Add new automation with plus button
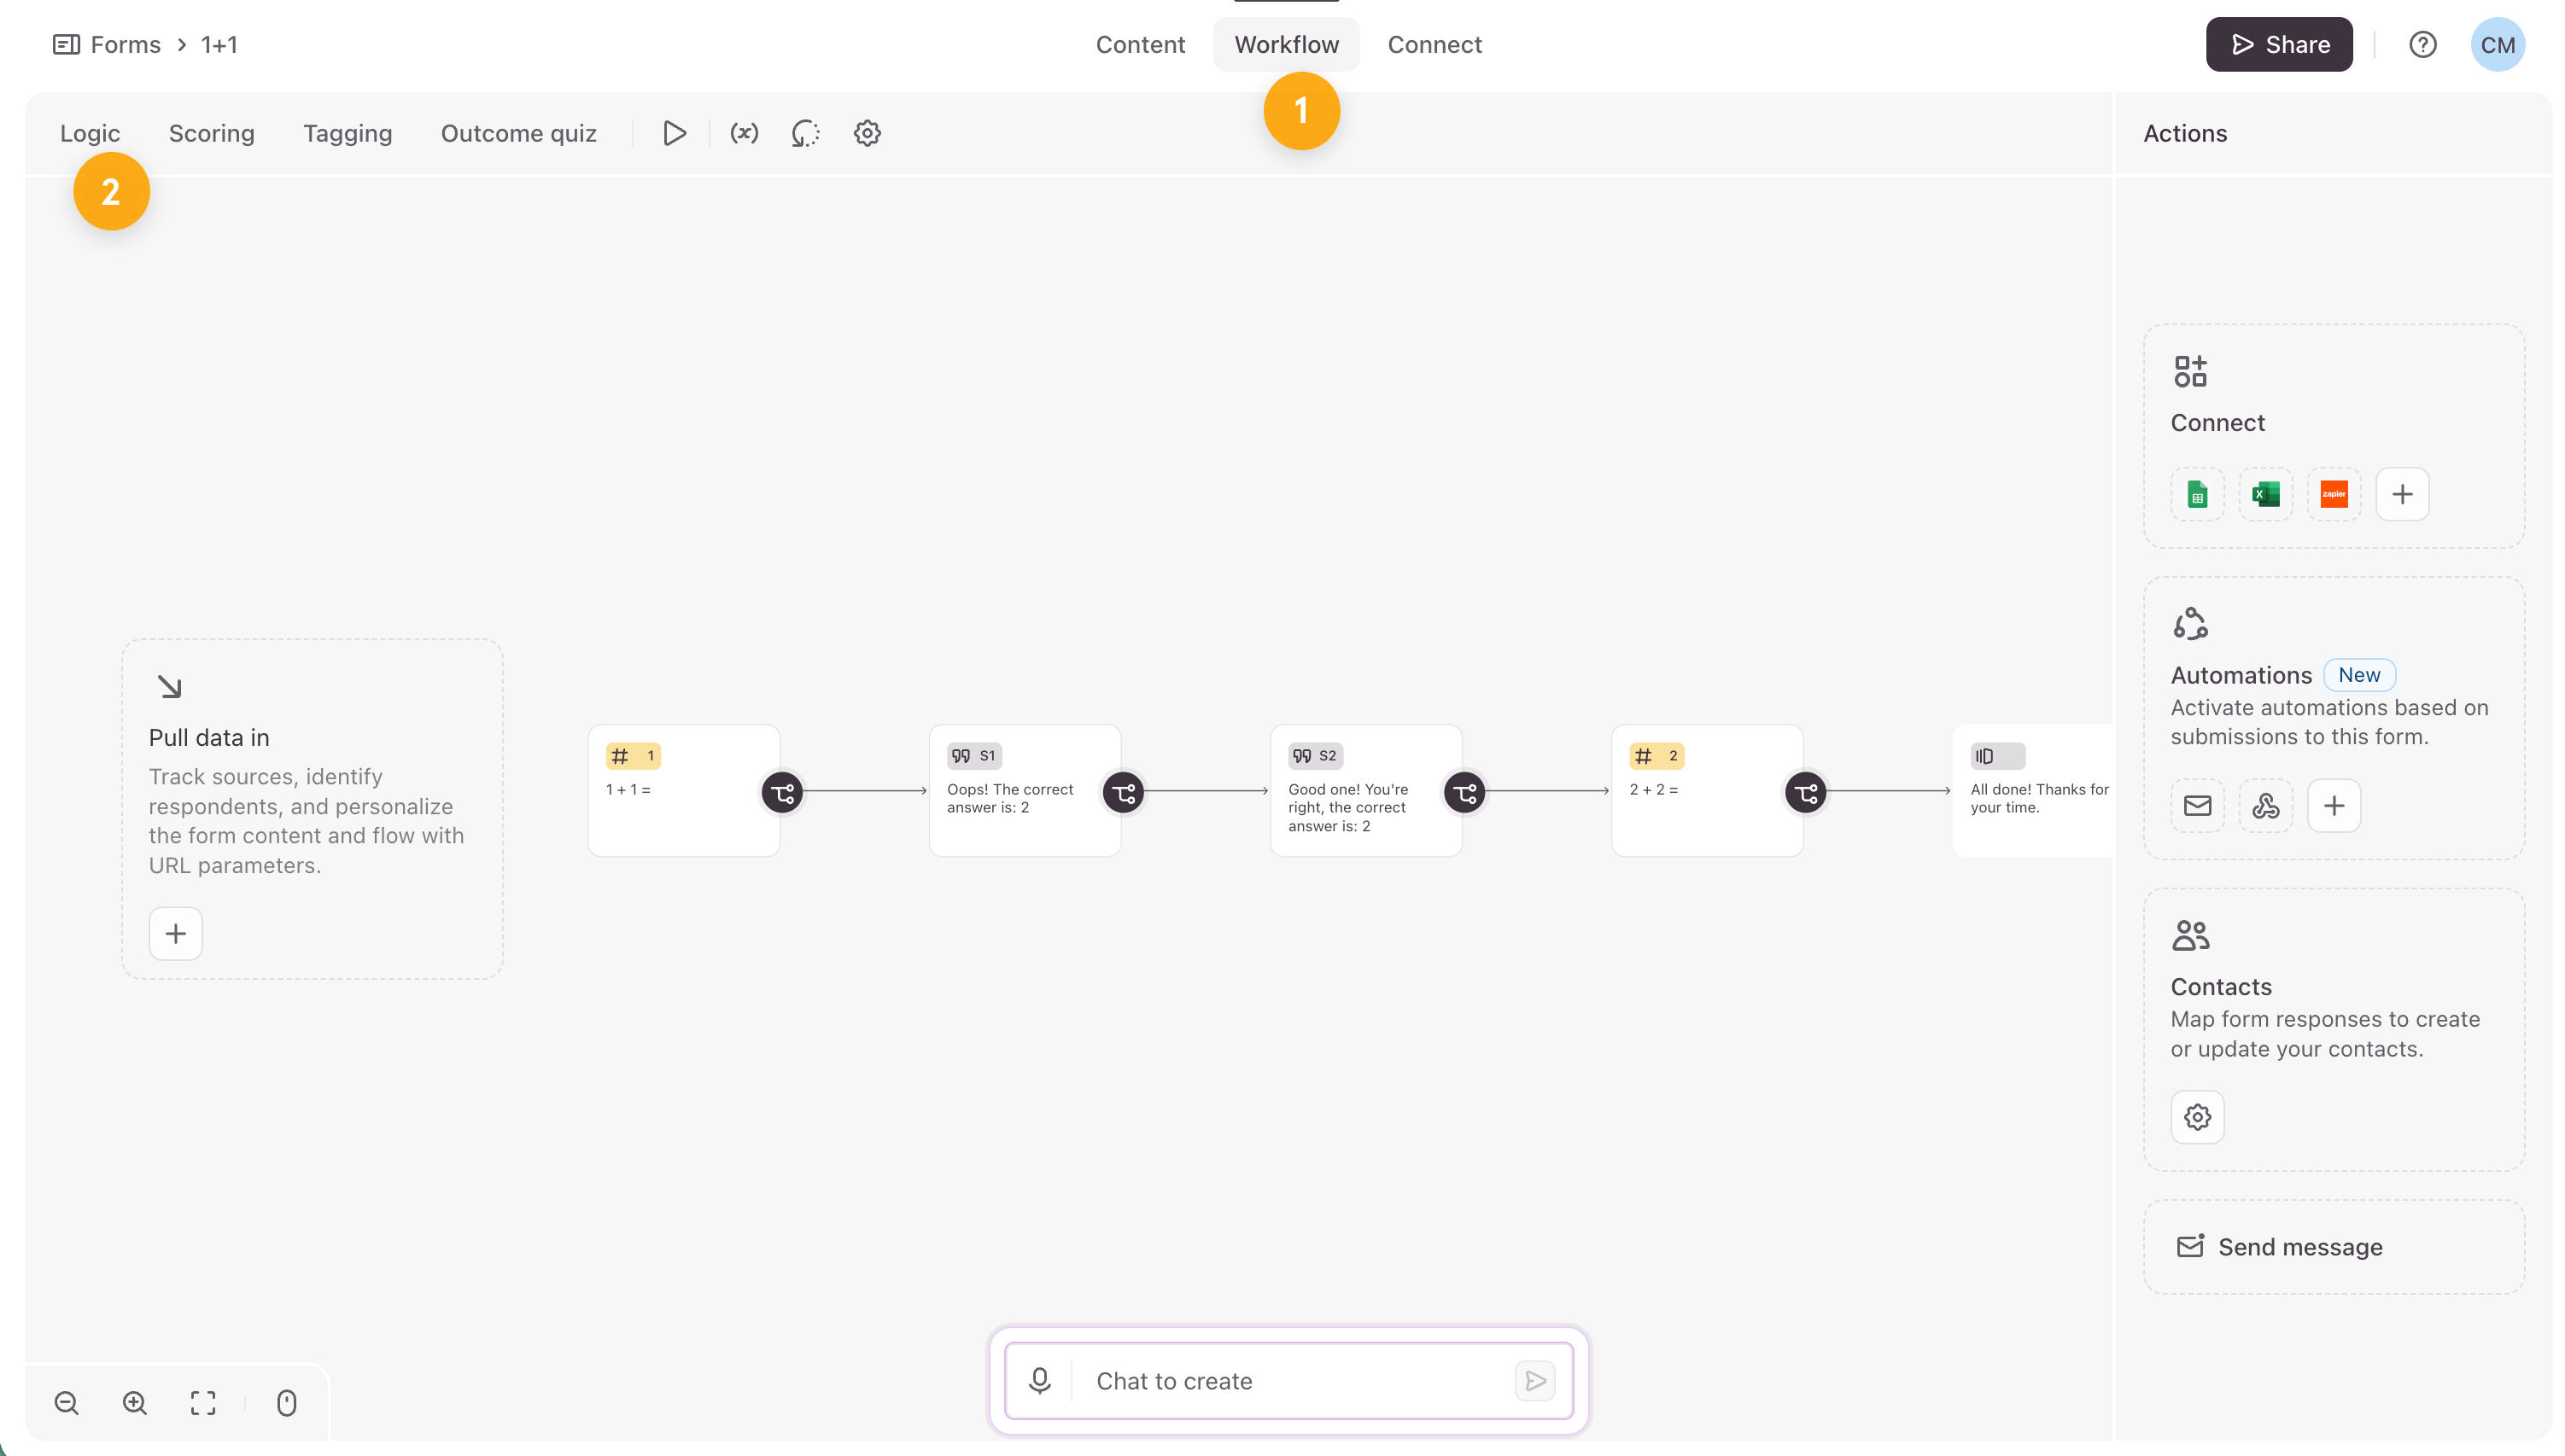 2333,805
